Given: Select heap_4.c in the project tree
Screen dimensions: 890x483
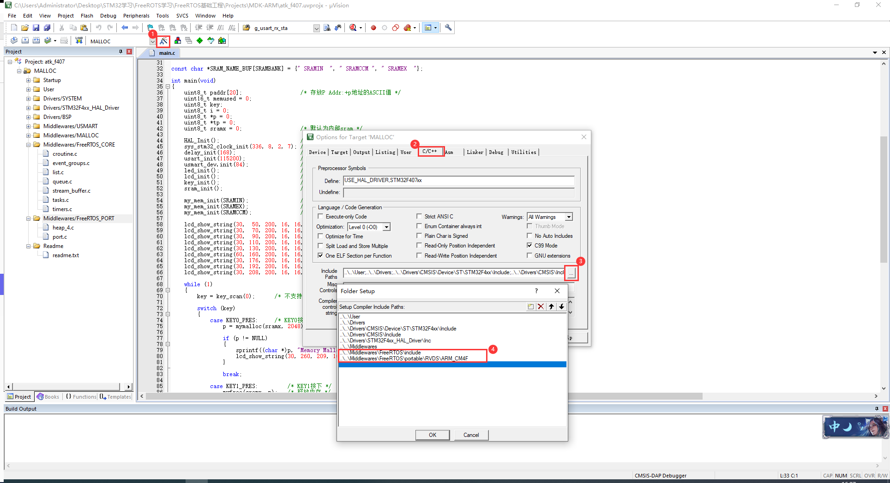Looking at the screenshot, I should [x=63, y=227].
